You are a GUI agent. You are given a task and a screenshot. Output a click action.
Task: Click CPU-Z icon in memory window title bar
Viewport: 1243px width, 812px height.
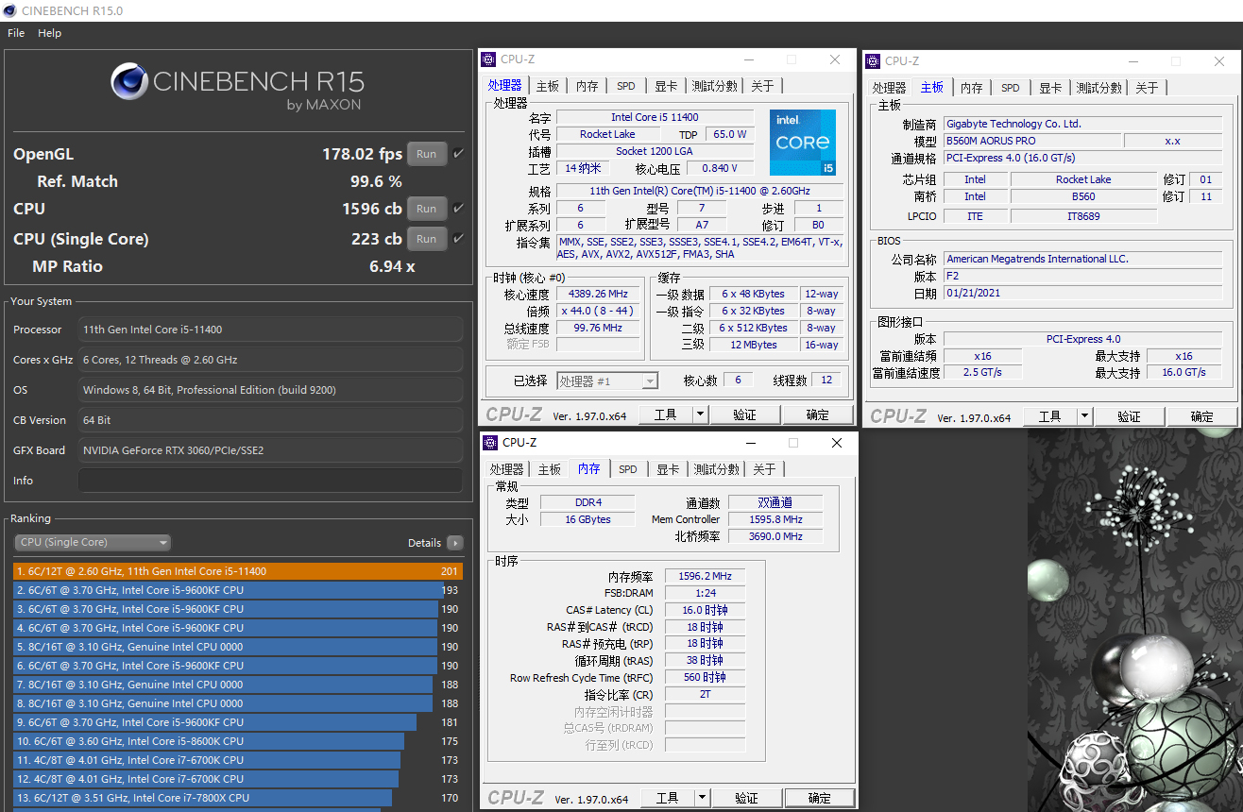pyautogui.click(x=490, y=443)
